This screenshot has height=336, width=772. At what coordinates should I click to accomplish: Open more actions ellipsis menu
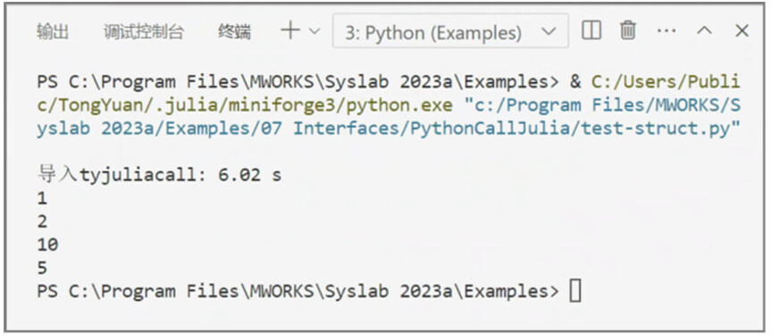[x=667, y=31]
